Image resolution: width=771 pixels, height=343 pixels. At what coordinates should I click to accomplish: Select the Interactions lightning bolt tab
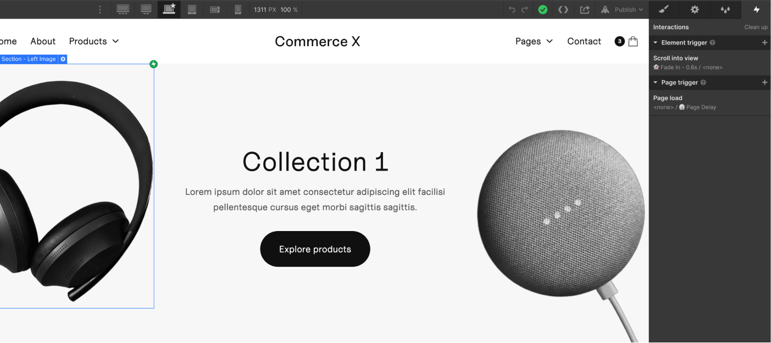(x=756, y=9)
